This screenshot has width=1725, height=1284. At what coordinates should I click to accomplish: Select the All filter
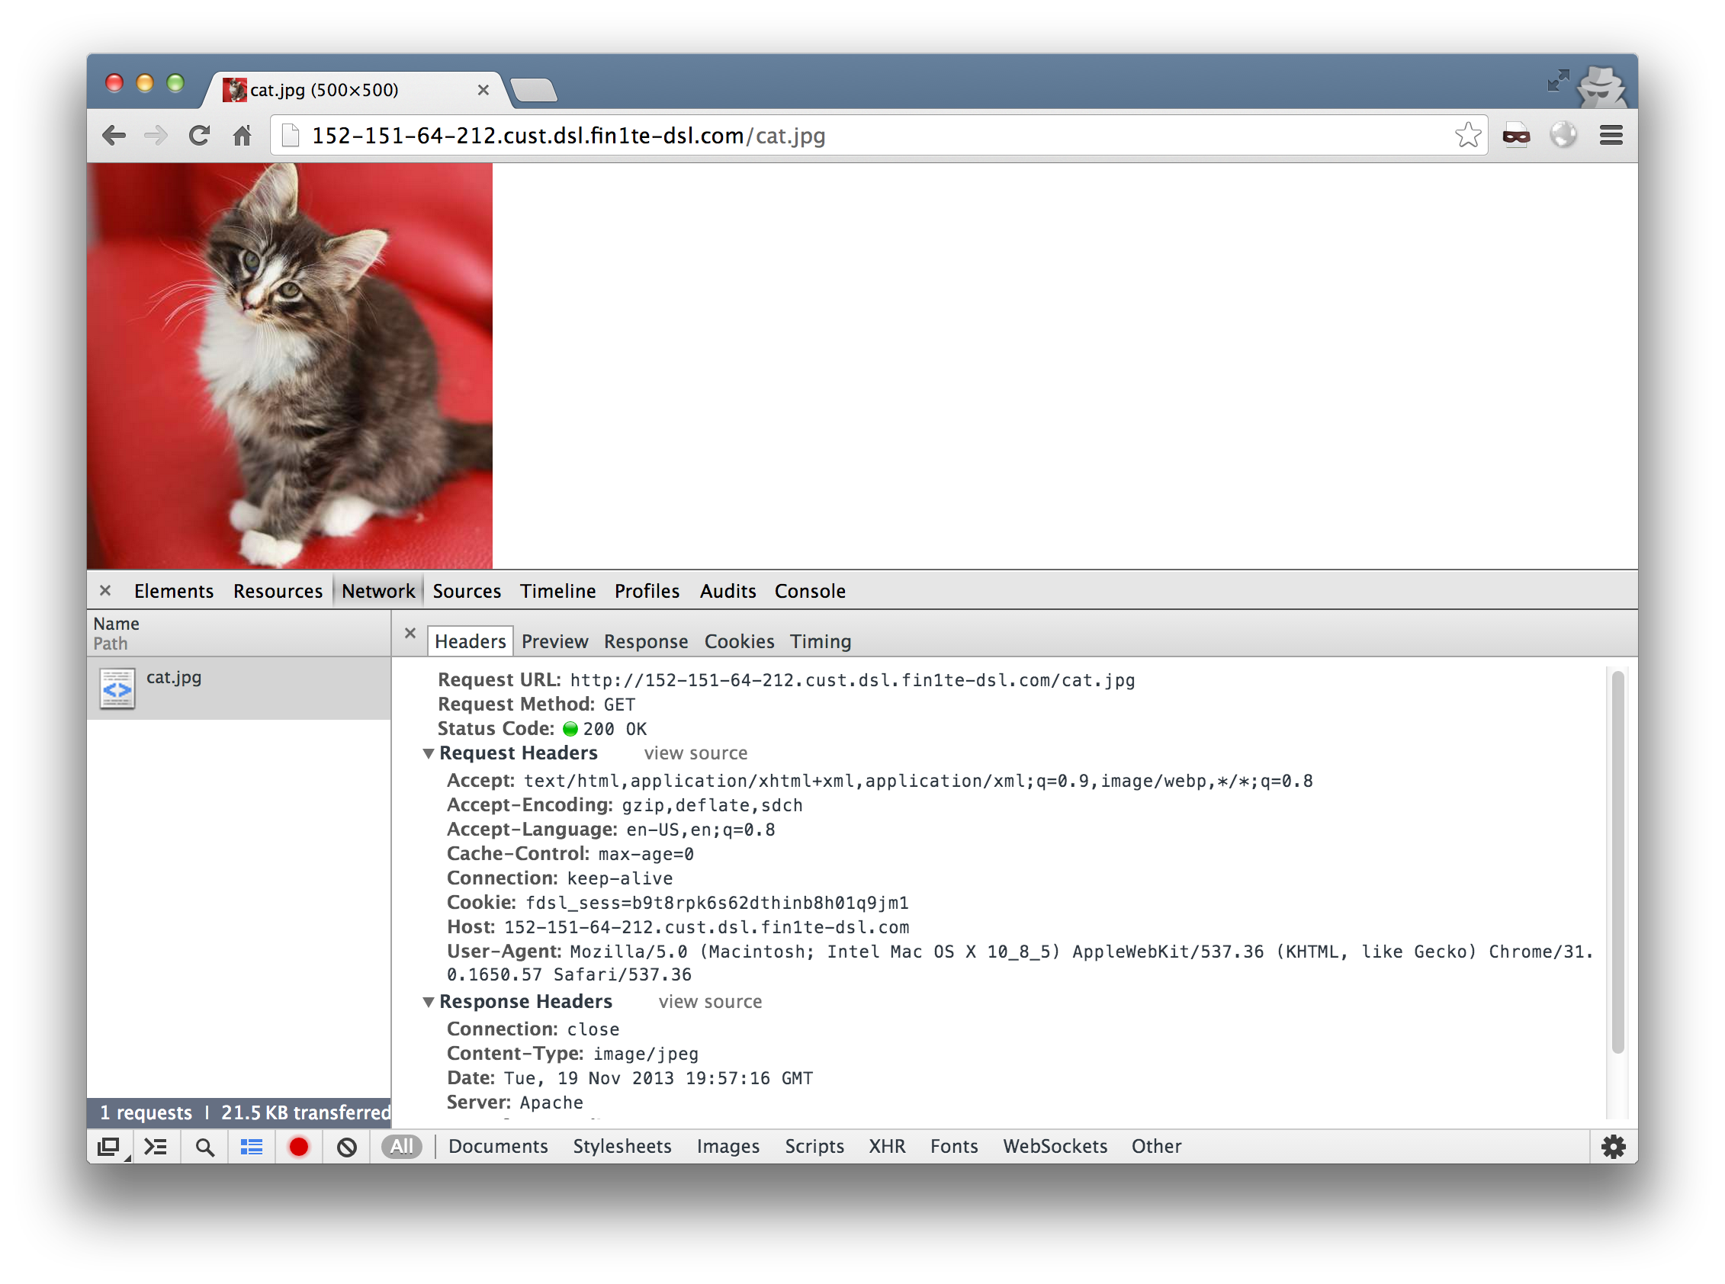point(401,1147)
